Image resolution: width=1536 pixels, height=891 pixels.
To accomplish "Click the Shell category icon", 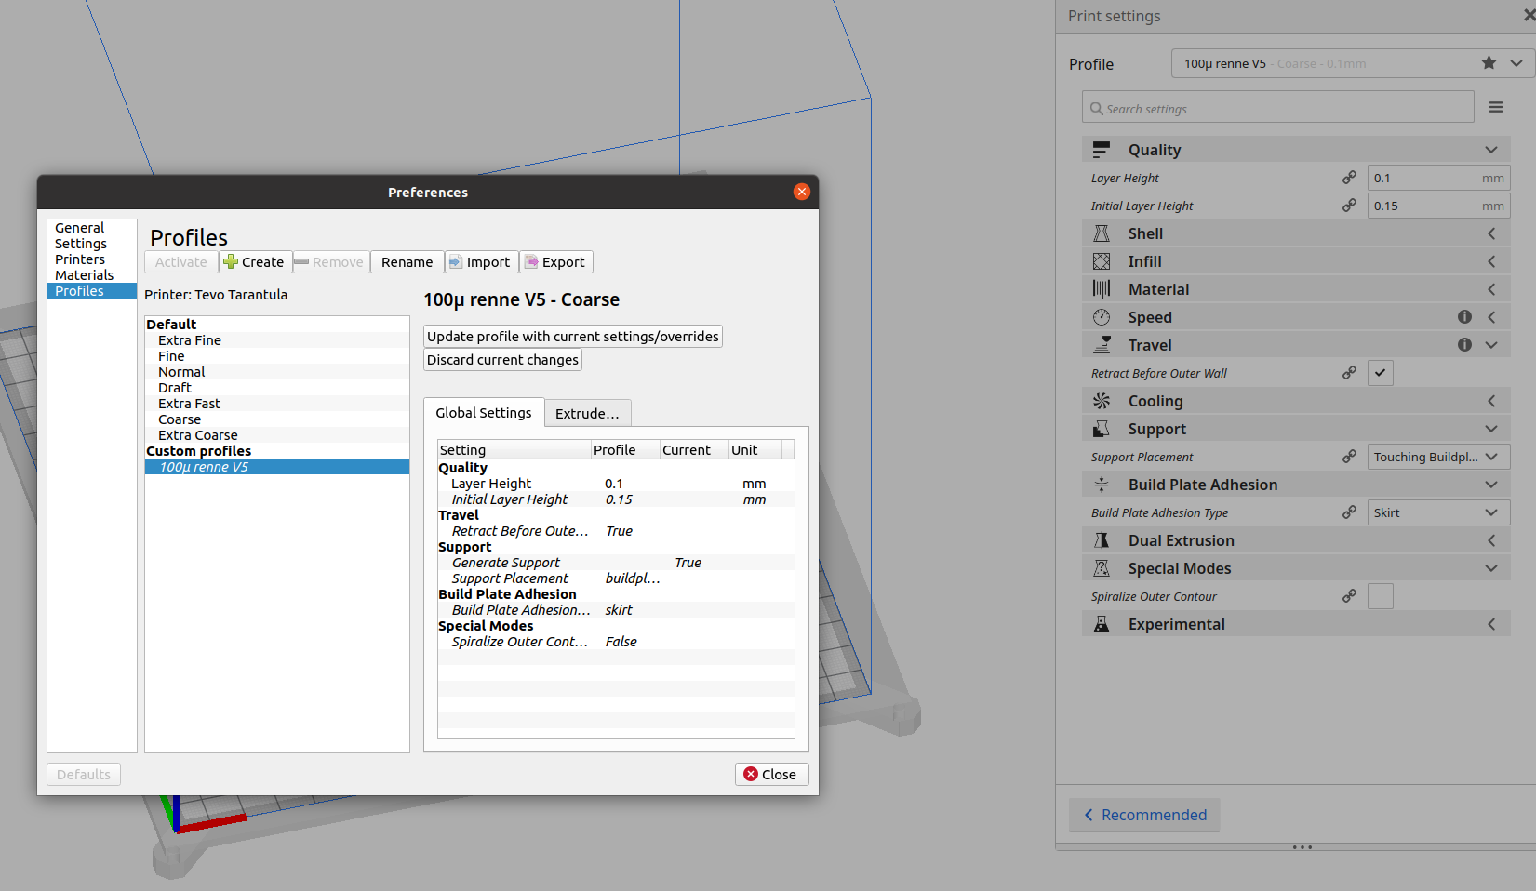I will (1102, 233).
